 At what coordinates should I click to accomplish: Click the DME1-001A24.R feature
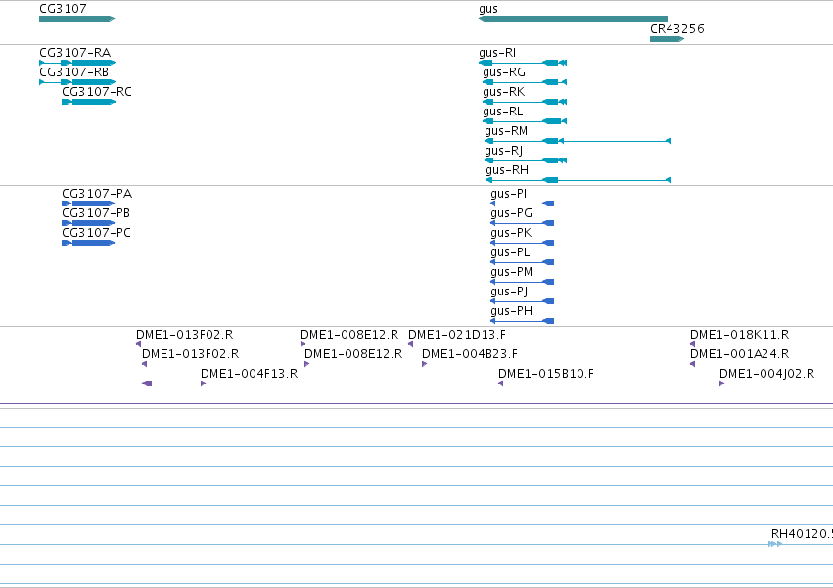coord(693,364)
